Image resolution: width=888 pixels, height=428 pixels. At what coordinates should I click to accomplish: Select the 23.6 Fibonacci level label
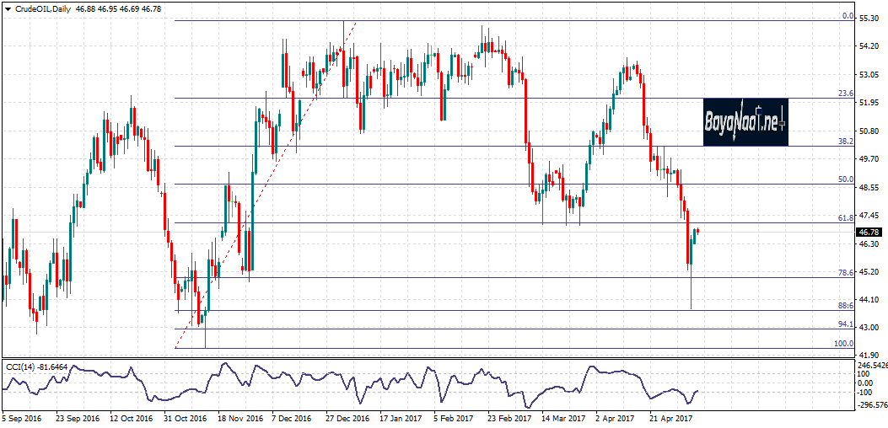click(847, 94)
